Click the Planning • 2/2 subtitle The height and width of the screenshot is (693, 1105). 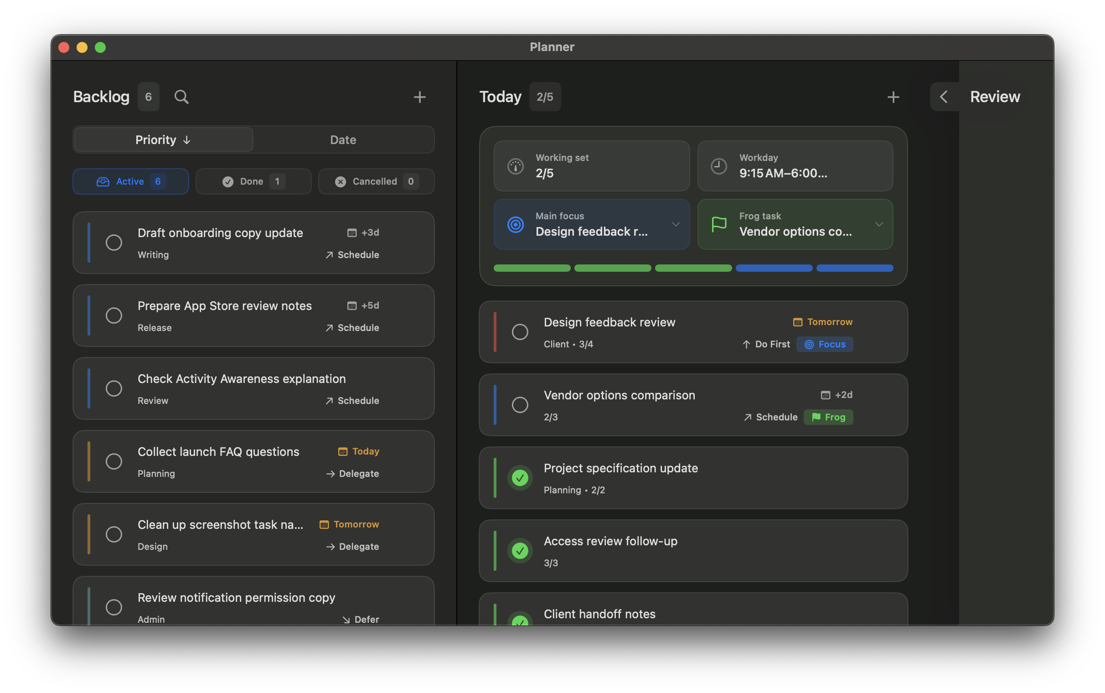click(x=574, y=490)
